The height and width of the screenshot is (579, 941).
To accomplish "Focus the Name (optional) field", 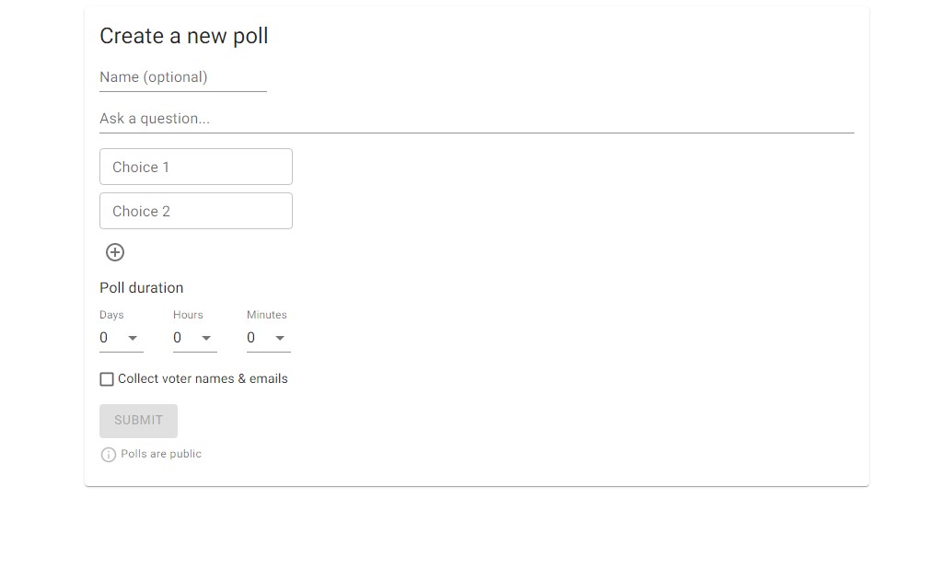I will click(182, 77).
